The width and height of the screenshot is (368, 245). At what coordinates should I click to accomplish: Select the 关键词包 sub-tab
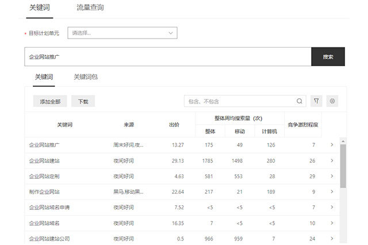[x=86, y=76]
